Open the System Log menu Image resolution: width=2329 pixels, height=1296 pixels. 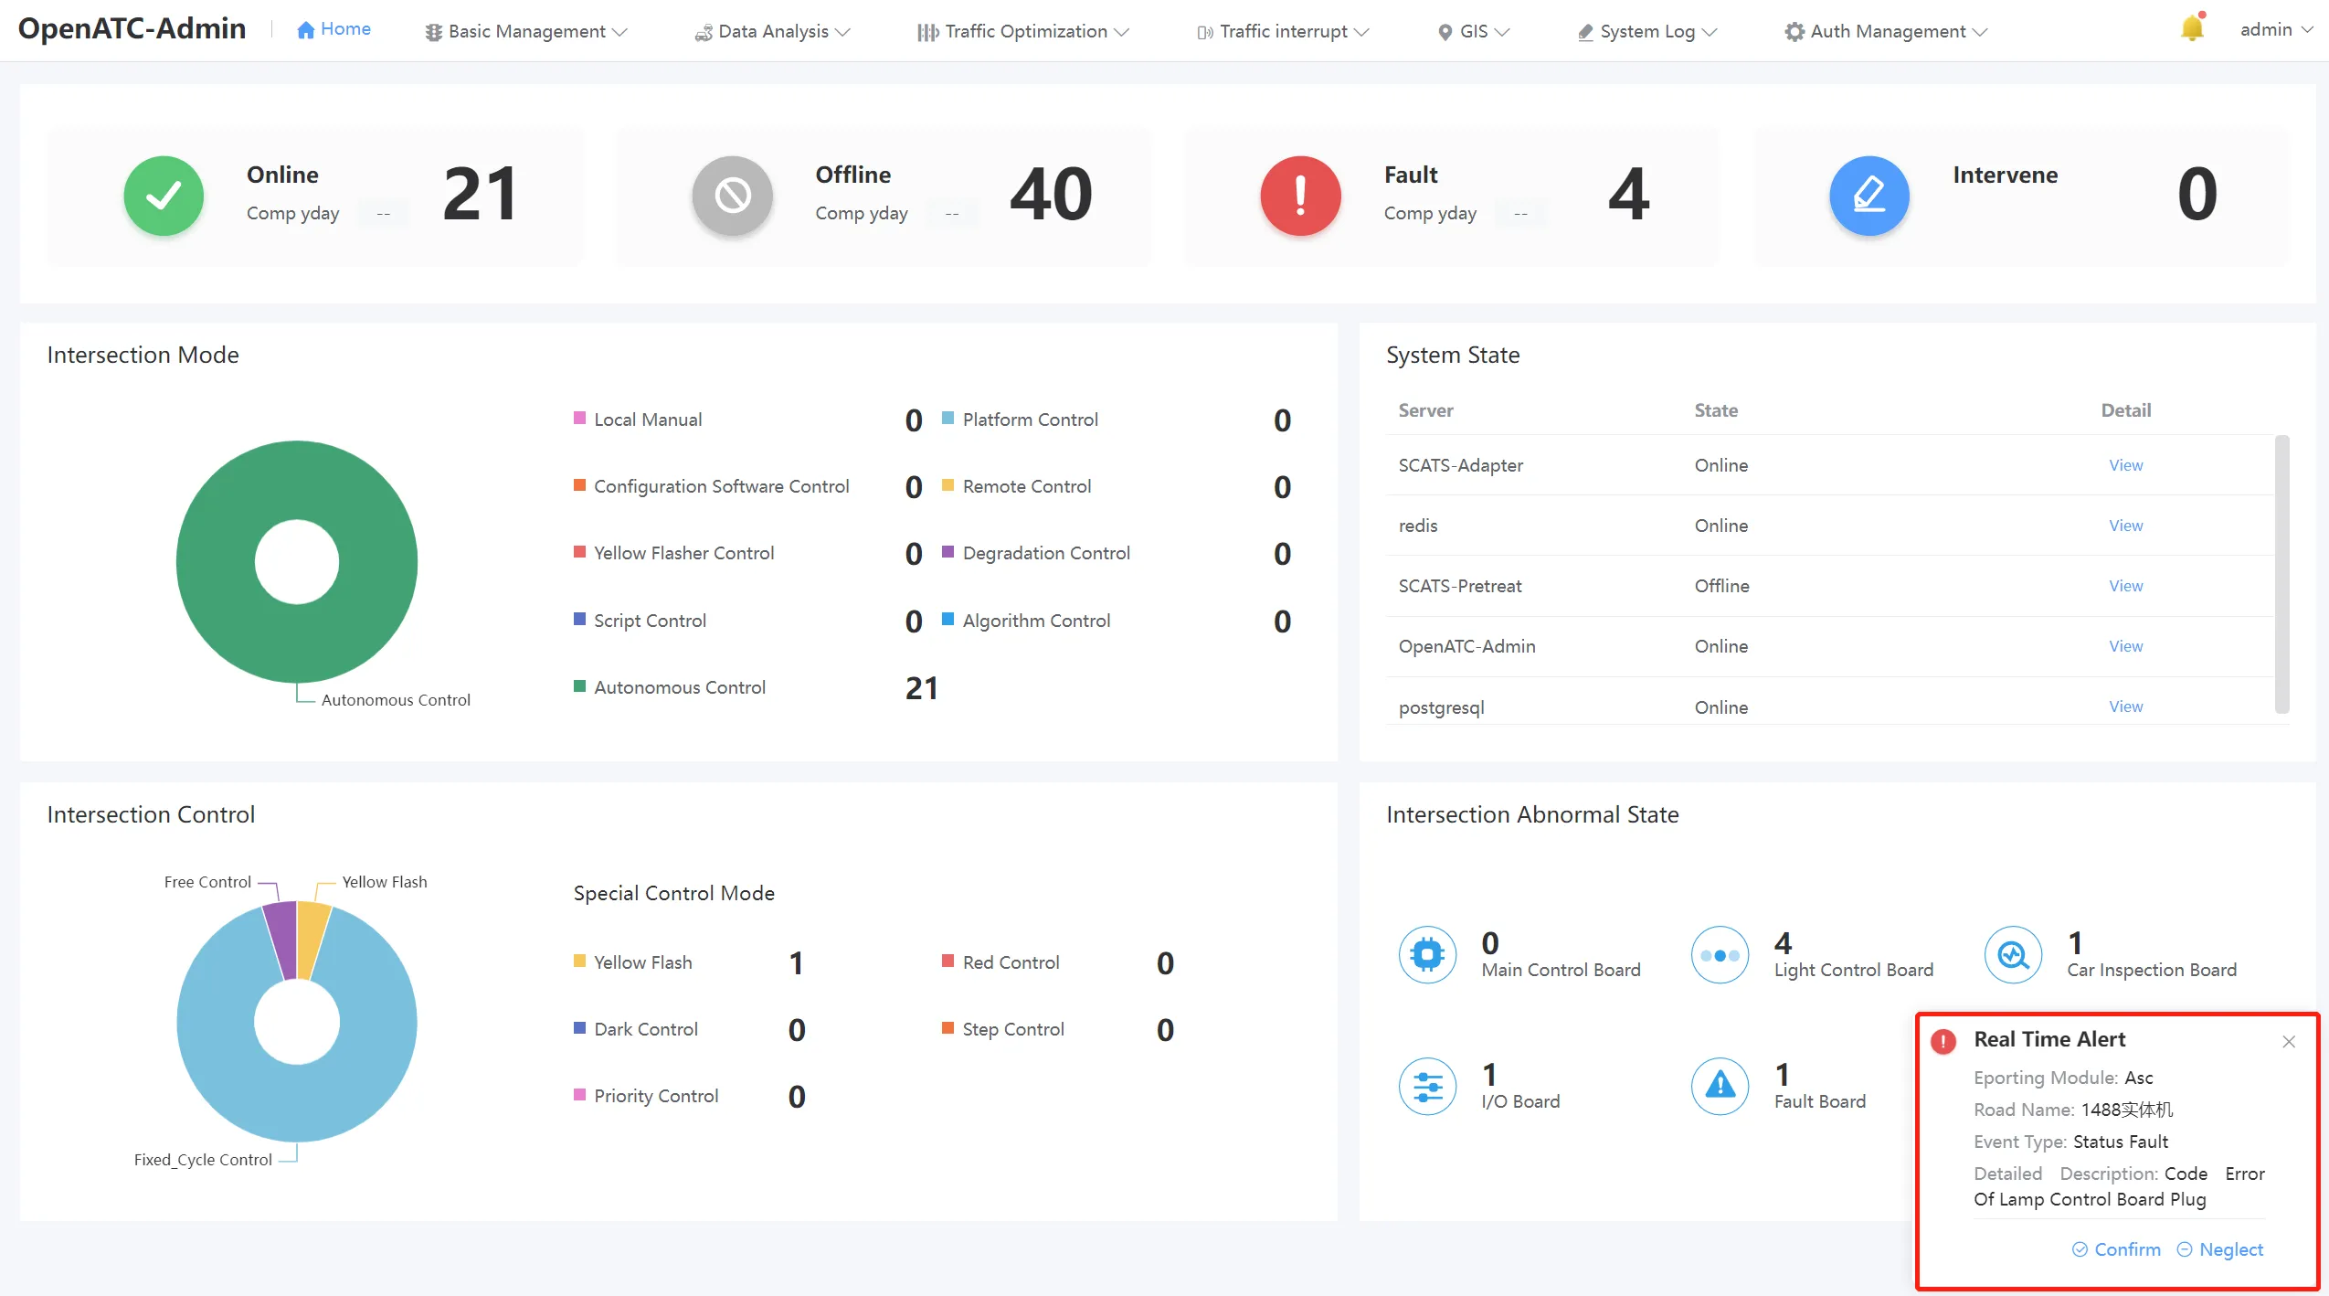[1647, 31]
